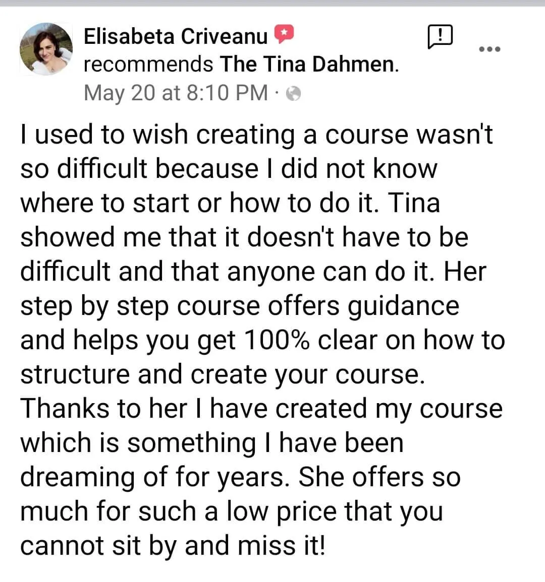
Task: Click the globe Public audience icon
Action: pyautogui.click(x=293, y=94)
